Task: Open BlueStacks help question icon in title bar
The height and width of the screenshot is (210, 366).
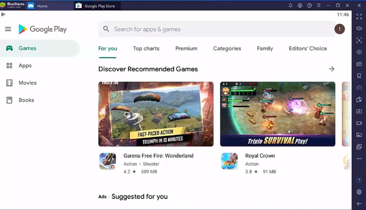Action: point(310,5)
